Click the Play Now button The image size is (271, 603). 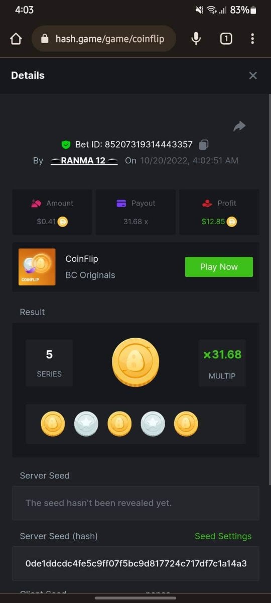pos(219,267)
